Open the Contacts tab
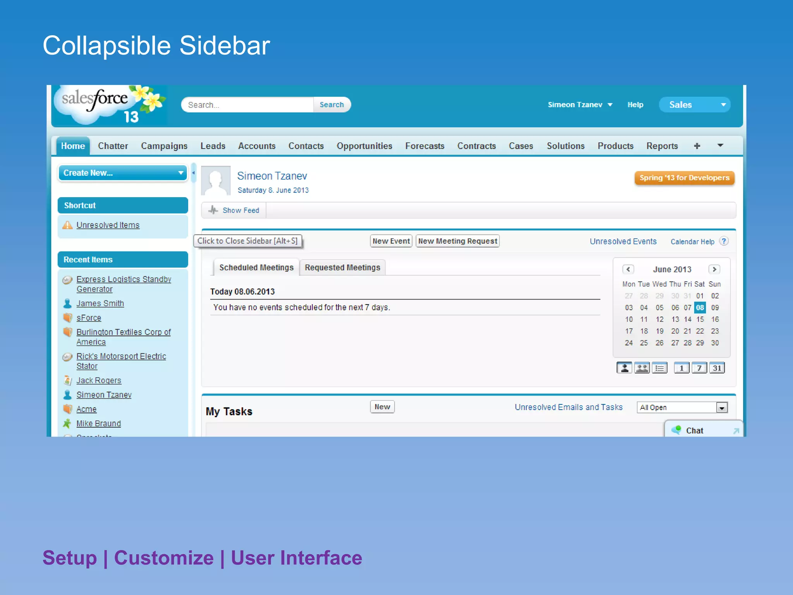This screenshot has height=595, width=793. tap(306, 146)
